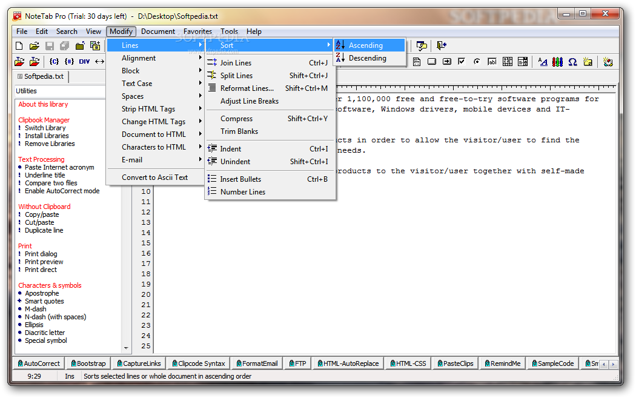Screen dimensions: 636x398
Task: Click the font style 'A' icon
Action: click(542, 62)
